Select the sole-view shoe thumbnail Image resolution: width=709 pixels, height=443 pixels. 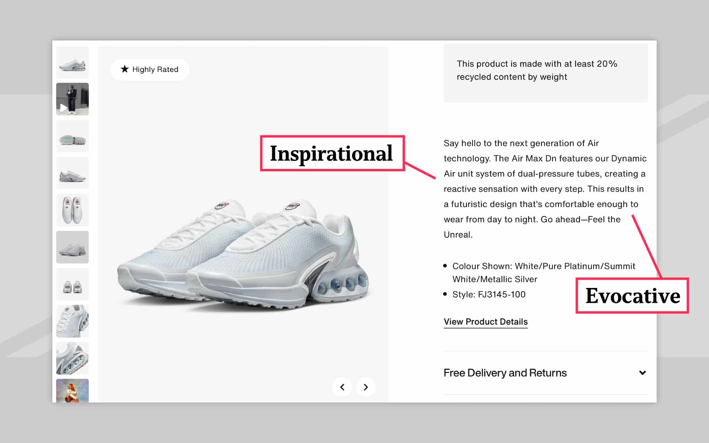(72, 136)
